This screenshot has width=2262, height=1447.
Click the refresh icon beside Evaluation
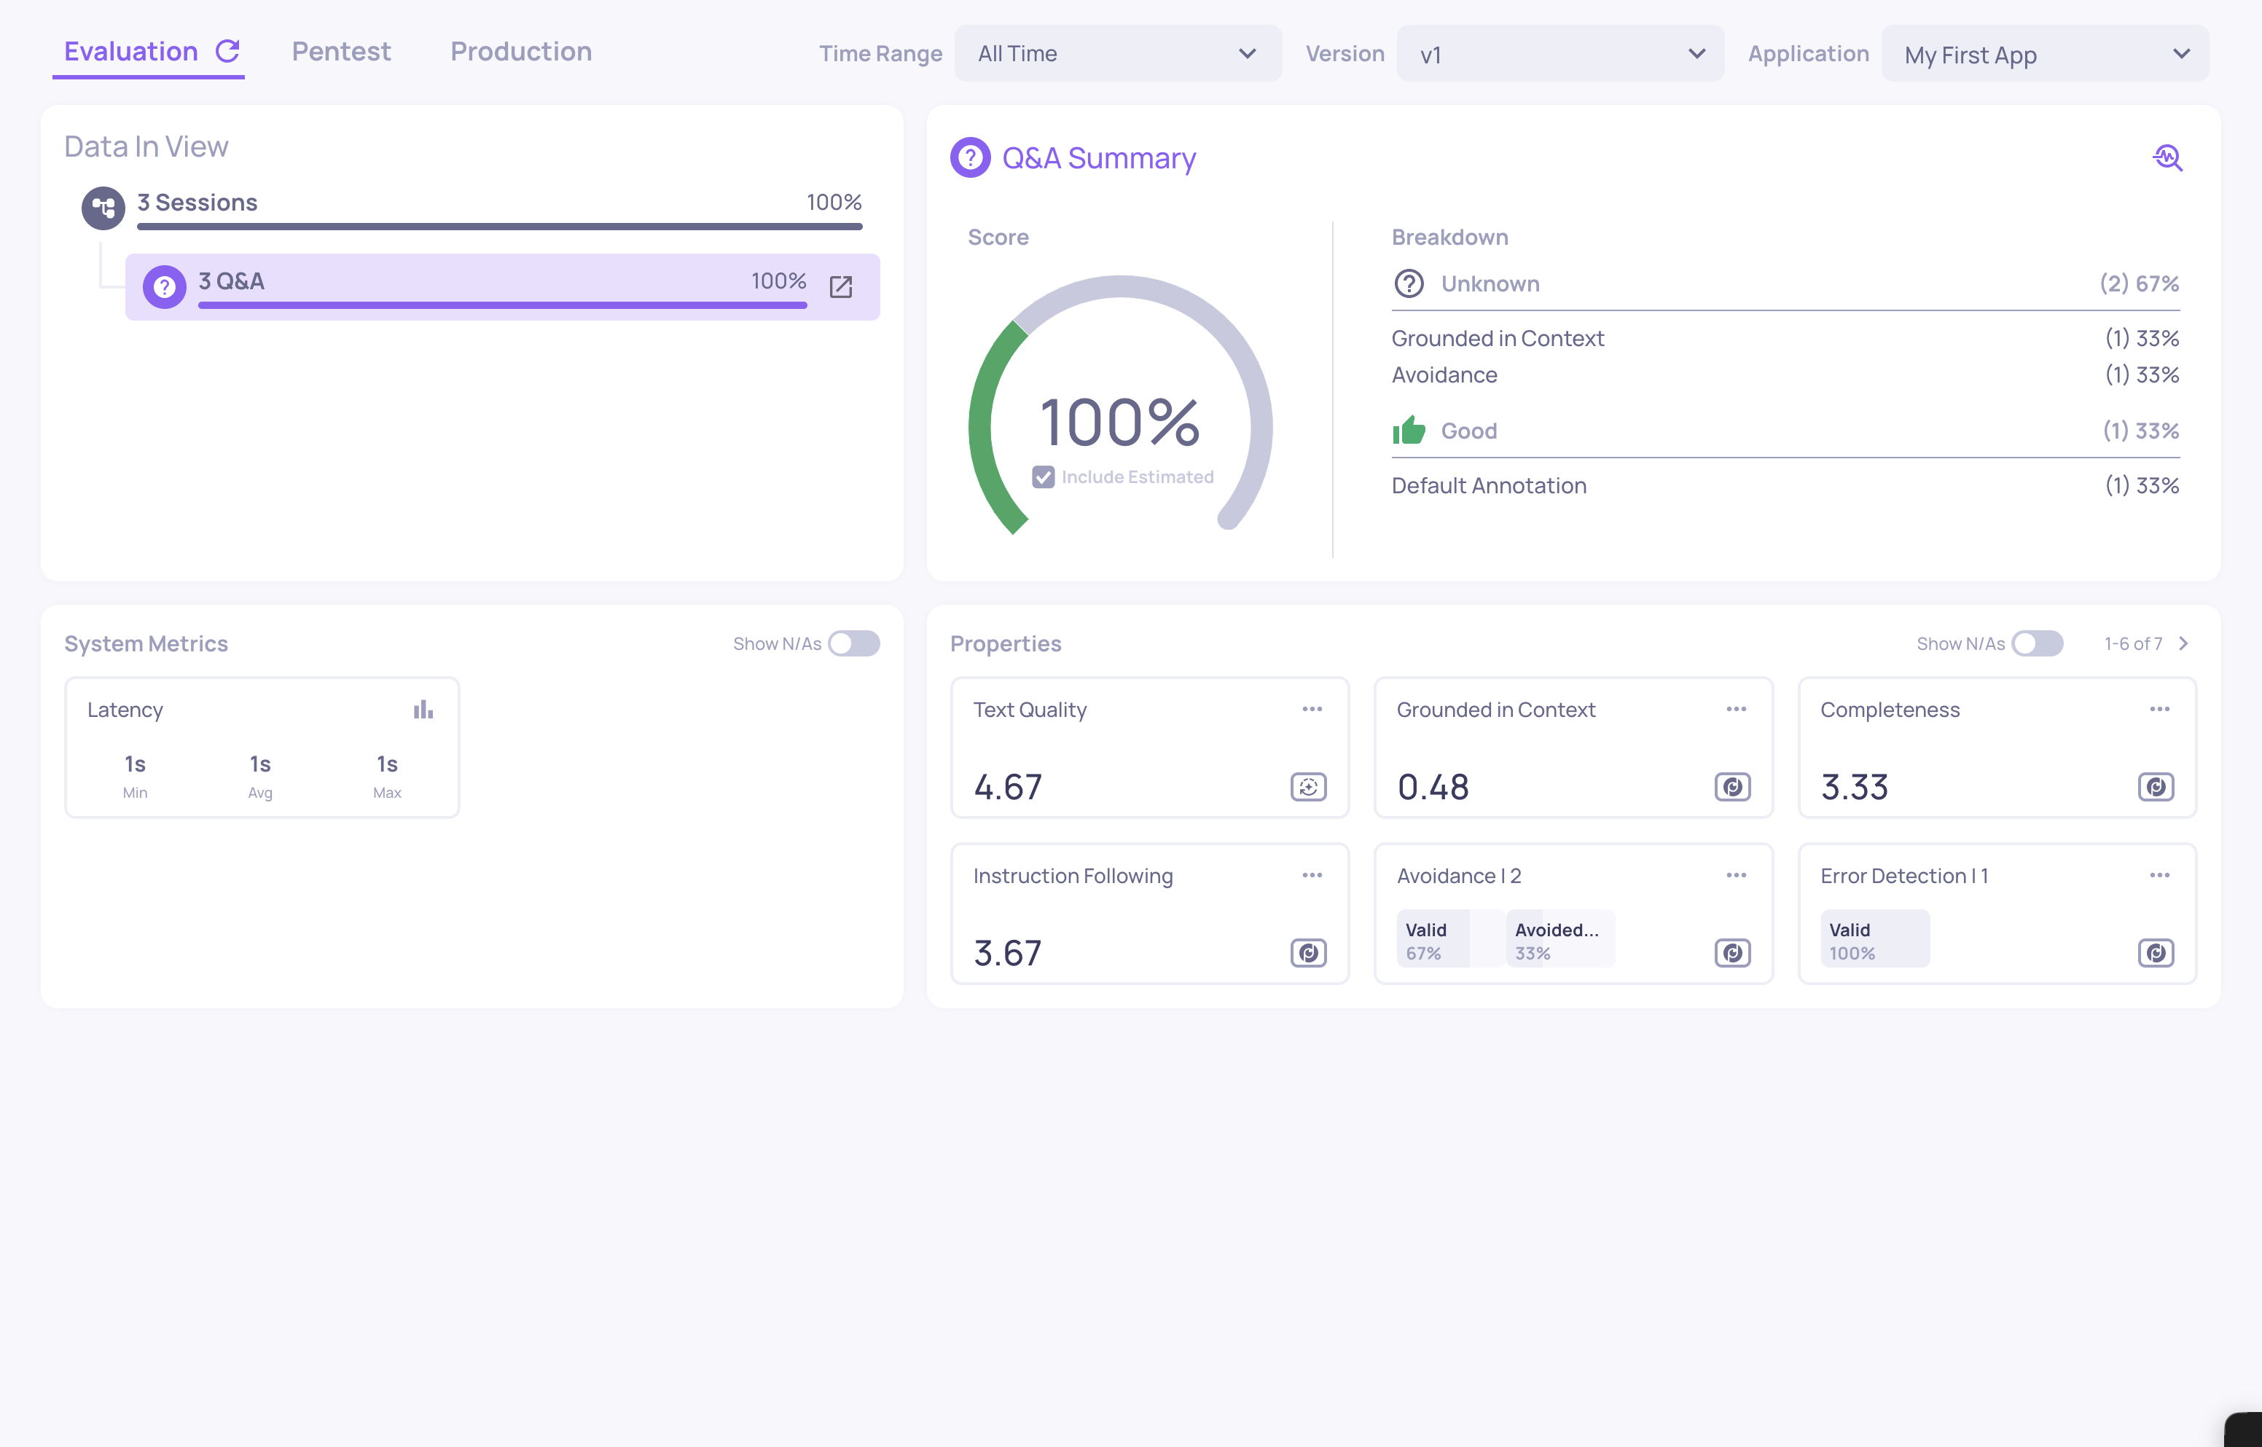[x=227, y=51]
